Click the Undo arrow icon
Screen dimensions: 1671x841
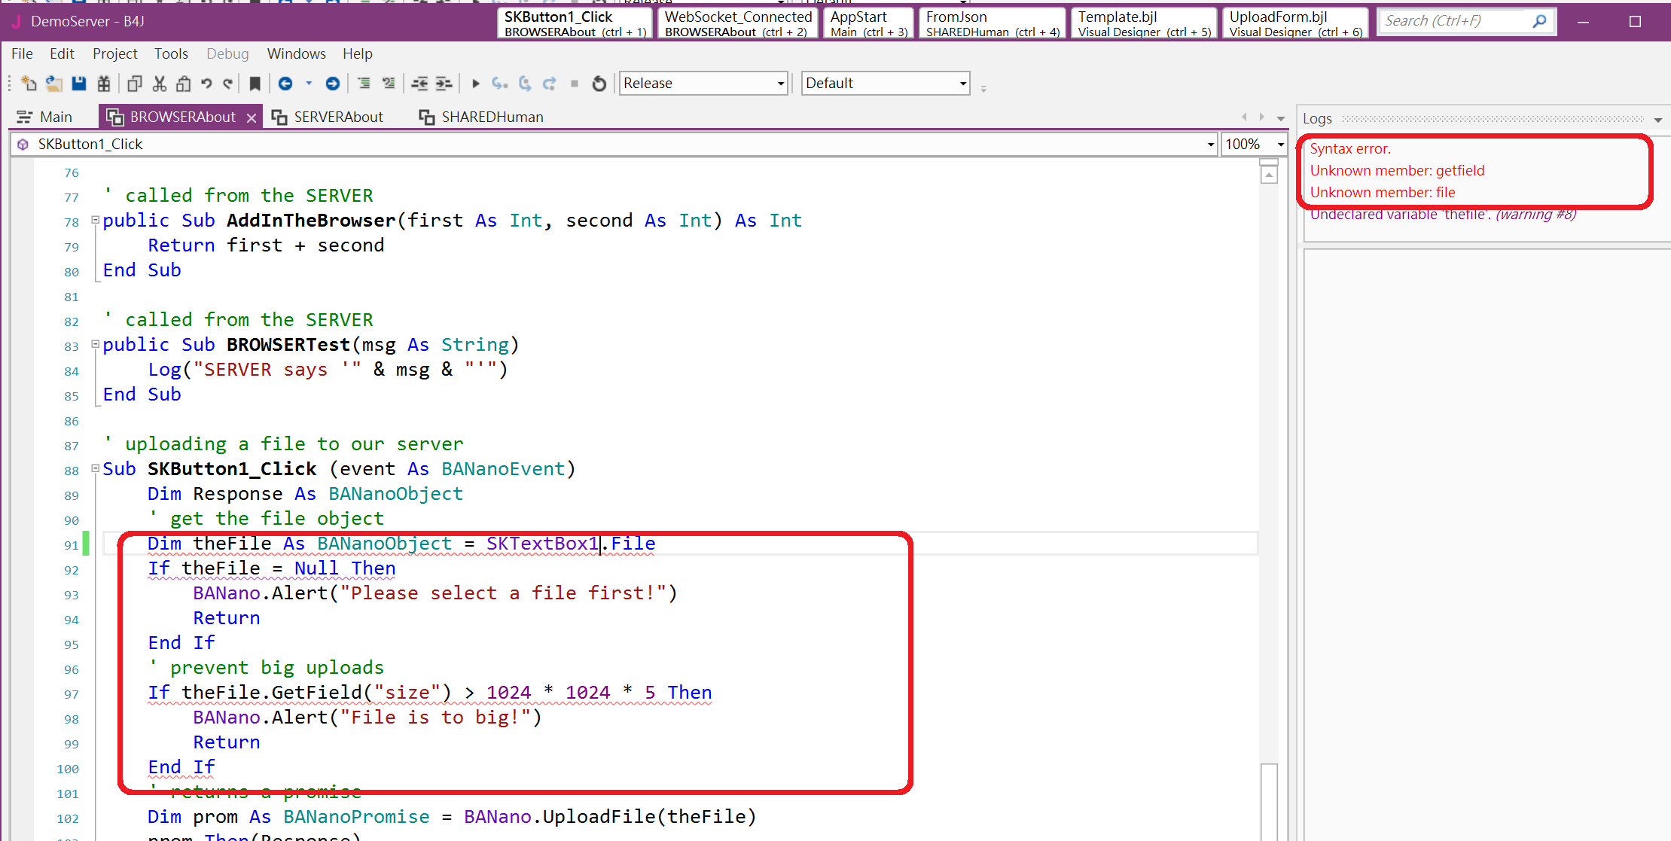coord(206,84)
